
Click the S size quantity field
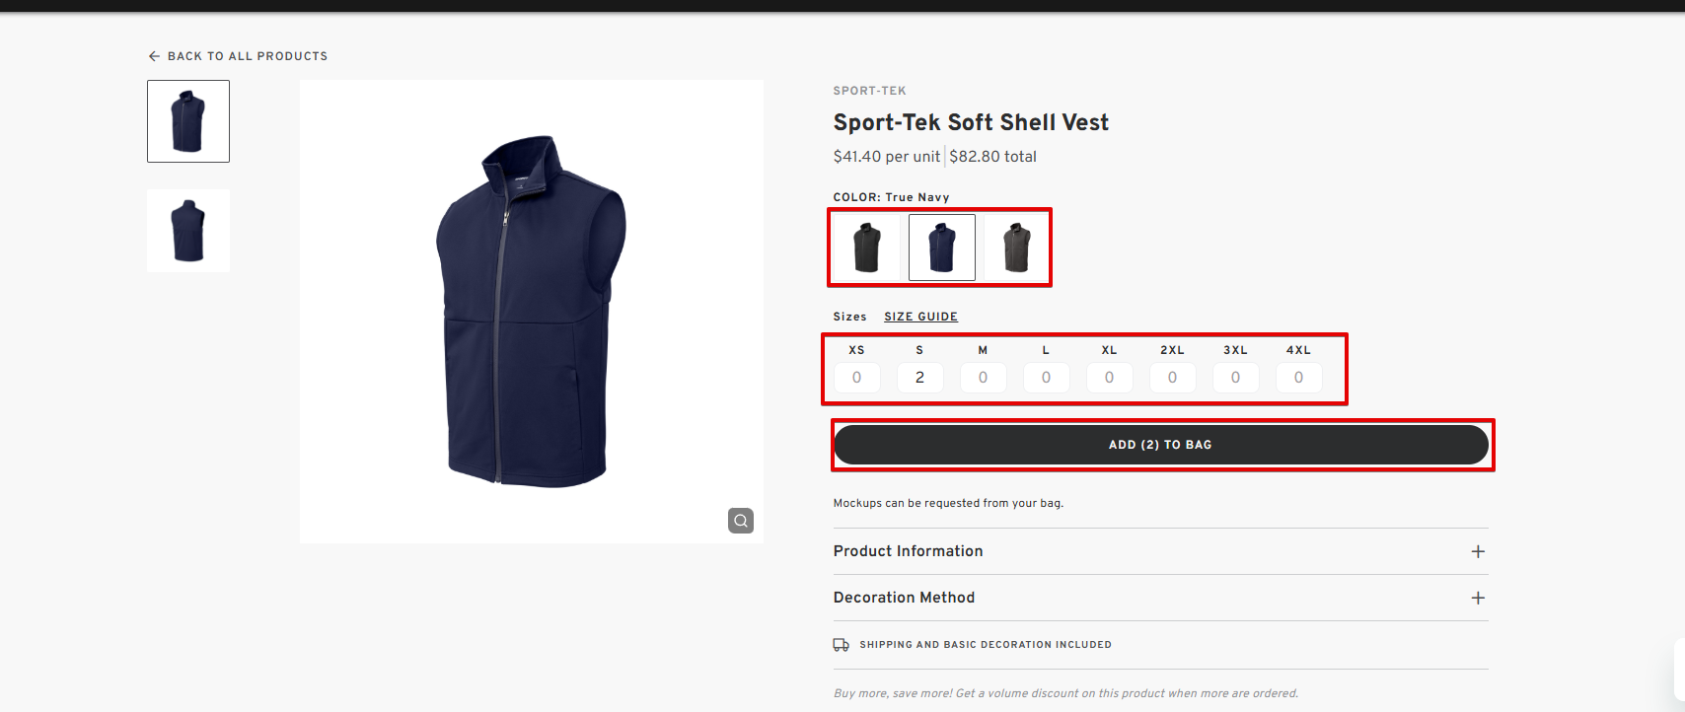(919, 378)
